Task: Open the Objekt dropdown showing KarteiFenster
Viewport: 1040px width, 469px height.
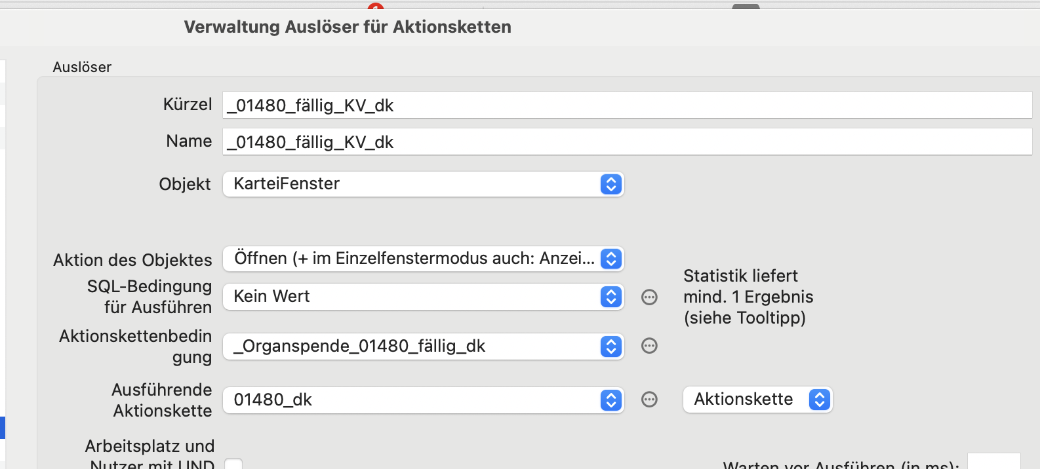Action: point(423,184)
